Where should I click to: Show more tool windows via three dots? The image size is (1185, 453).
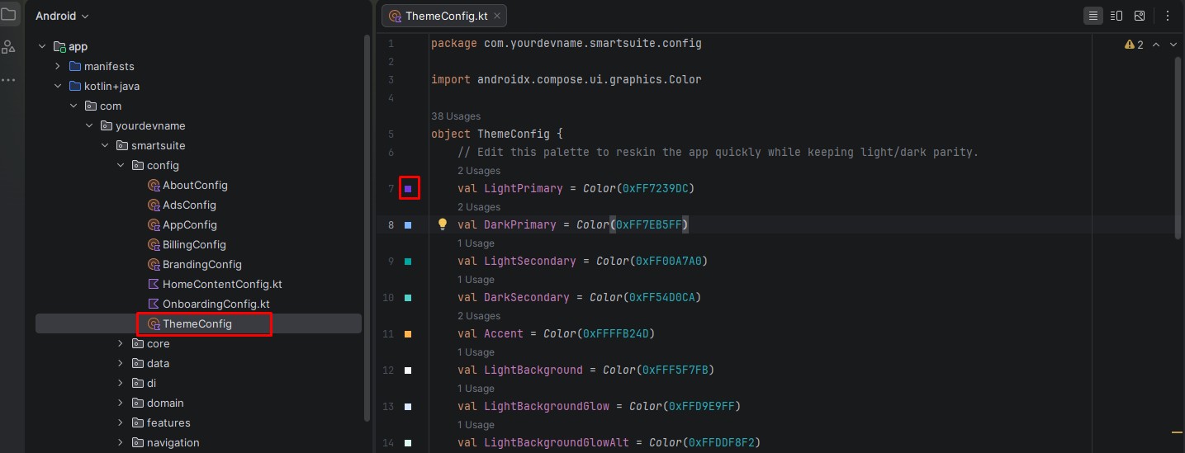[x=8, y=80]
